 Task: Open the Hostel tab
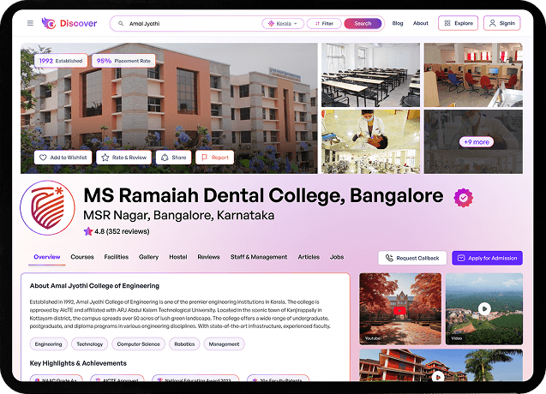[178, 257]
